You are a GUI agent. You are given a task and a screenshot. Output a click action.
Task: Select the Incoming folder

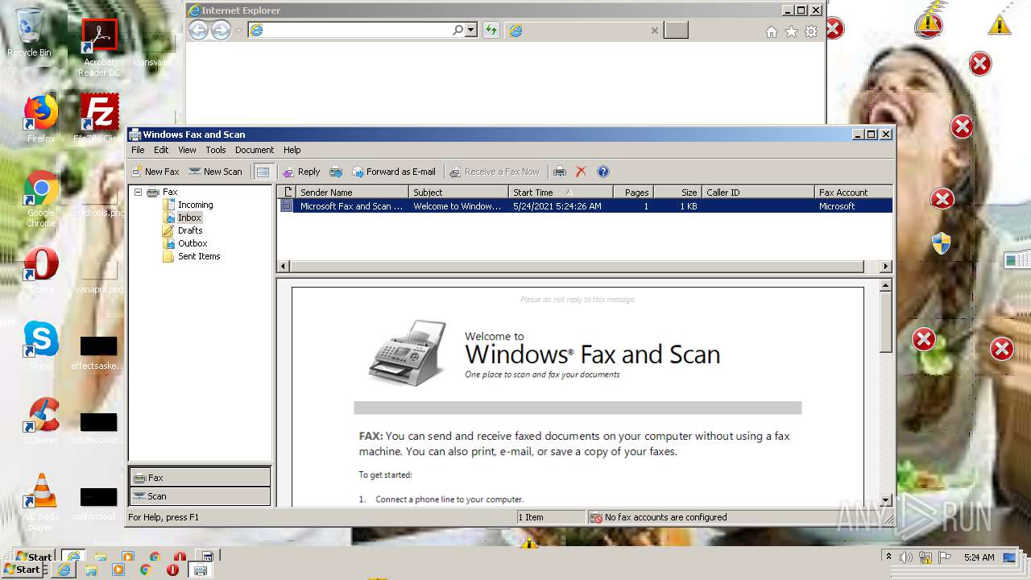195,205
